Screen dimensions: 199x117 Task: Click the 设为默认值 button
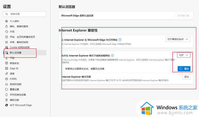click(183, 16)
